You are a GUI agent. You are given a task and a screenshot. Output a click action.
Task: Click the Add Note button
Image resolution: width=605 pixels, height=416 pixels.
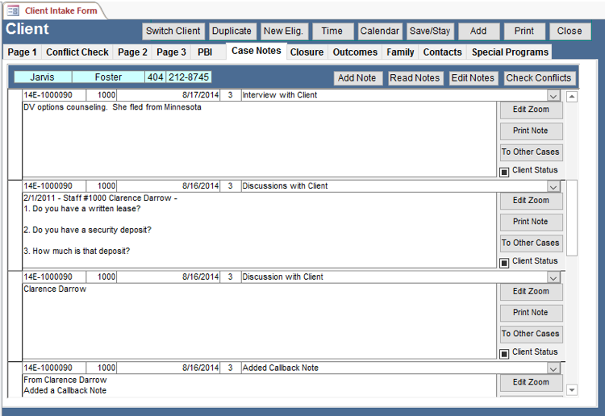[357, 78]
